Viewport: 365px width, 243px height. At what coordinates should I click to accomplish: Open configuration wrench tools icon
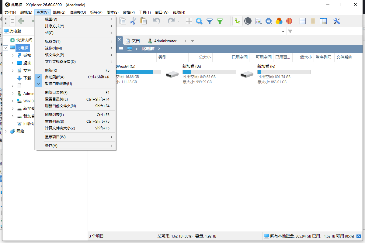point(337,21)
